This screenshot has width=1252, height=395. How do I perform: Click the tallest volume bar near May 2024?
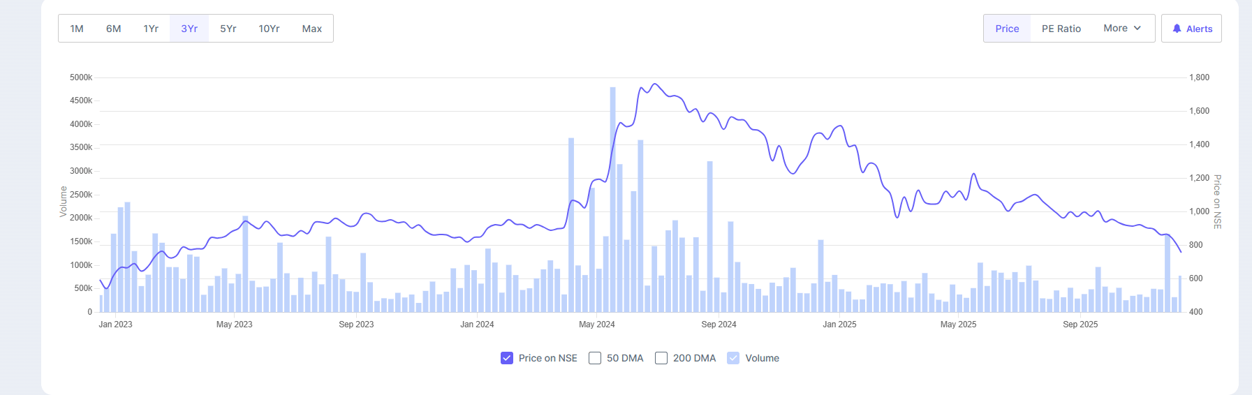612,202
